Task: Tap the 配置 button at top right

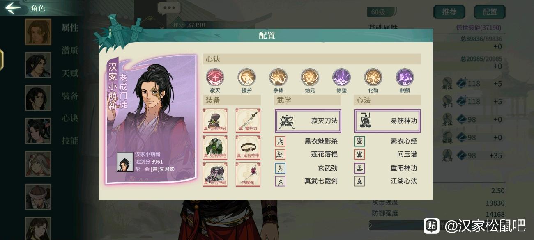Action: tap(490, 12)
